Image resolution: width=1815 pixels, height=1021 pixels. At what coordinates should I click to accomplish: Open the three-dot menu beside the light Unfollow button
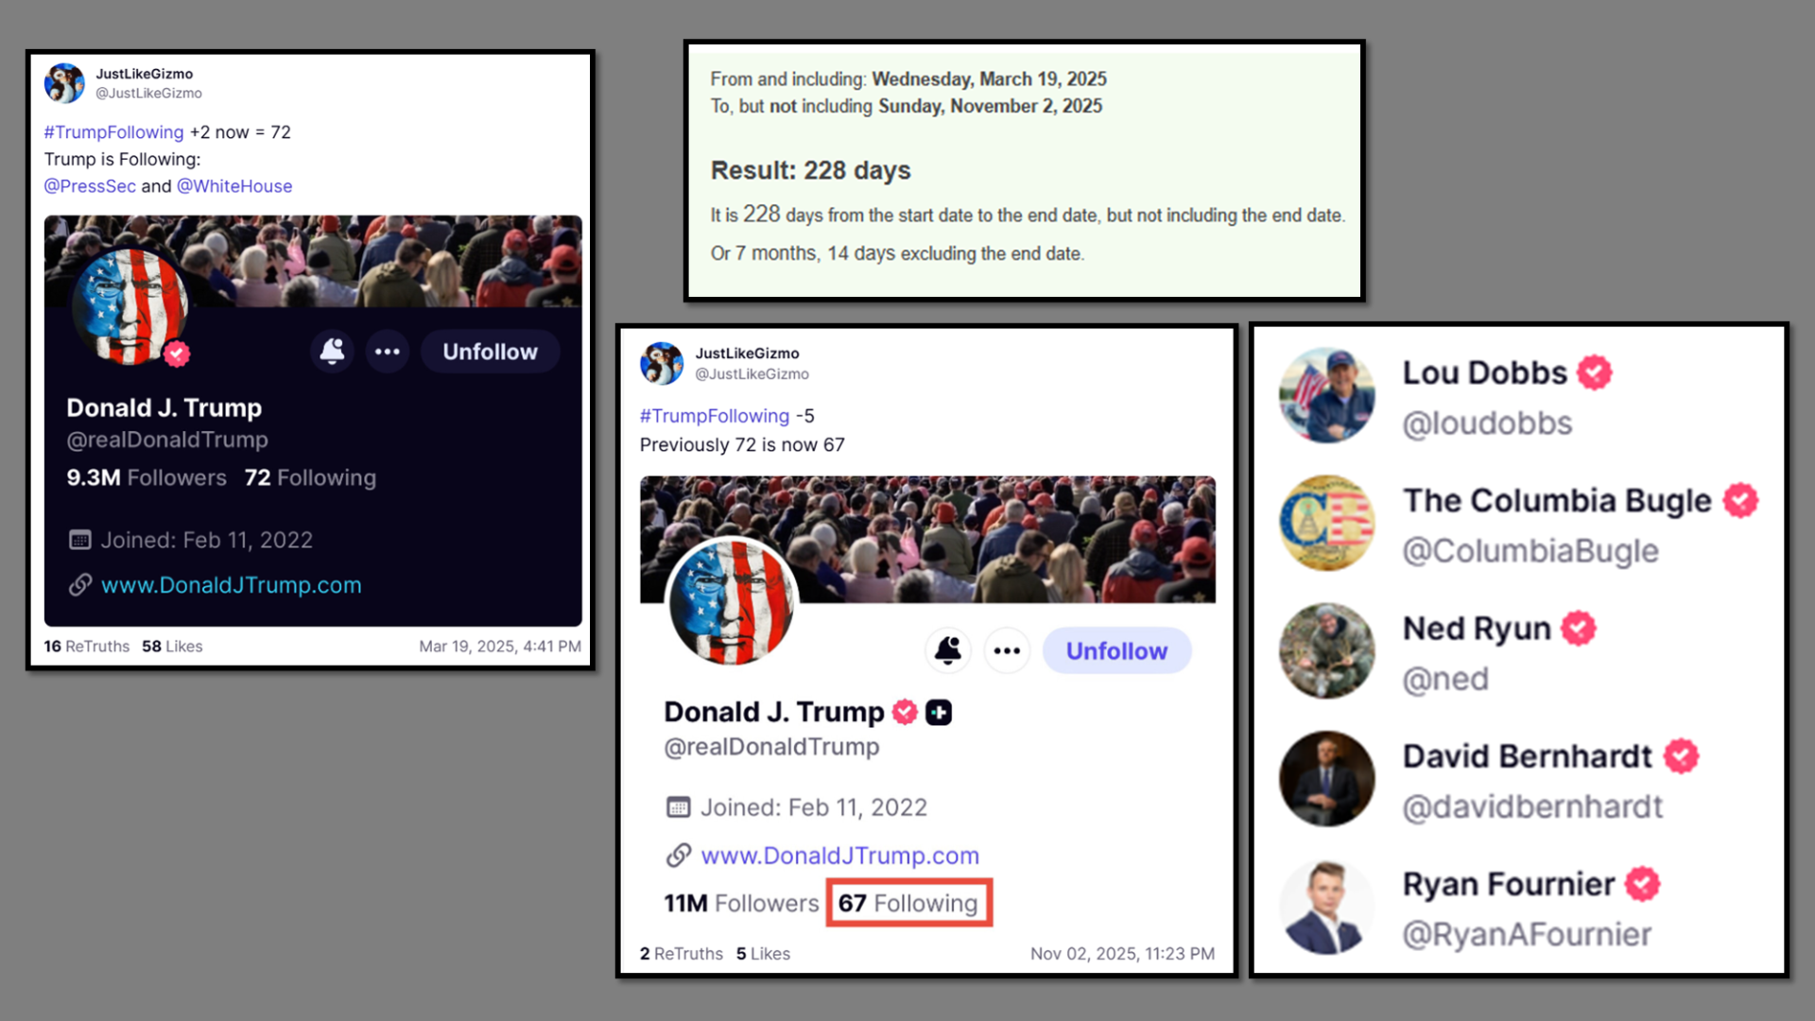pyautogui.click(x=1007, y=650)
